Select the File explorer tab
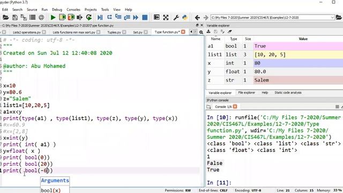The height and width of the screenshot is (193, 343). point(247,93)
